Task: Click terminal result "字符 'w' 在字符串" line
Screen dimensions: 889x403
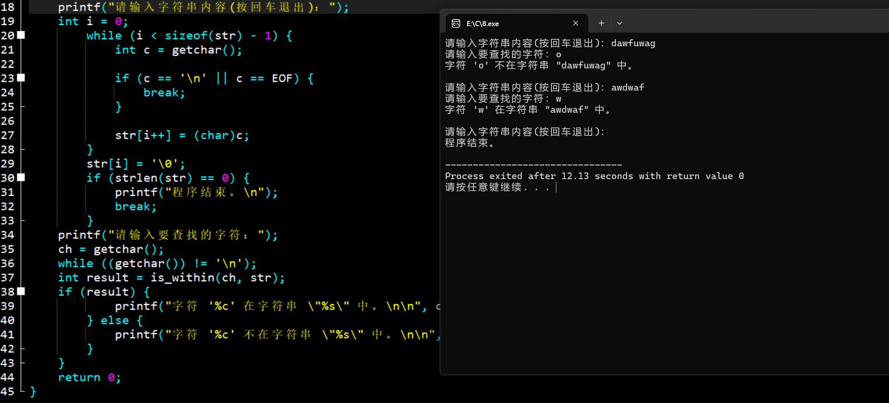Action: [x=528, y=110]
